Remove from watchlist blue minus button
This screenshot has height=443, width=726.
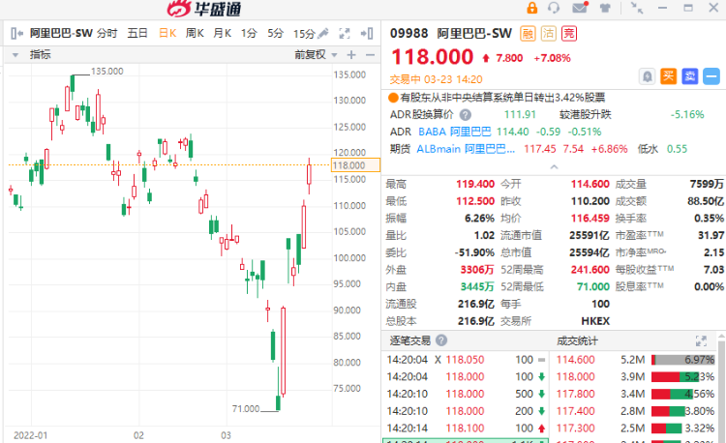(711, 76)
